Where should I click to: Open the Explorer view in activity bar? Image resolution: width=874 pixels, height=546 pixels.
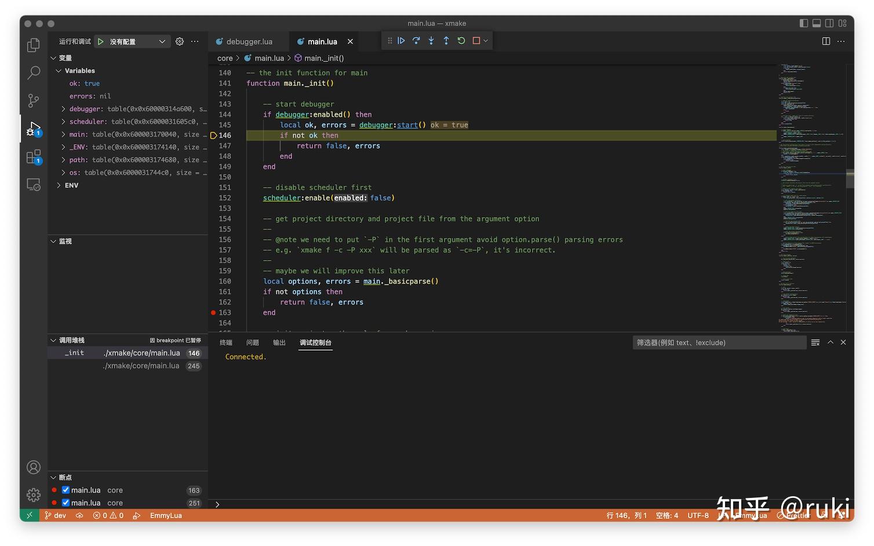tap(34, 45)
